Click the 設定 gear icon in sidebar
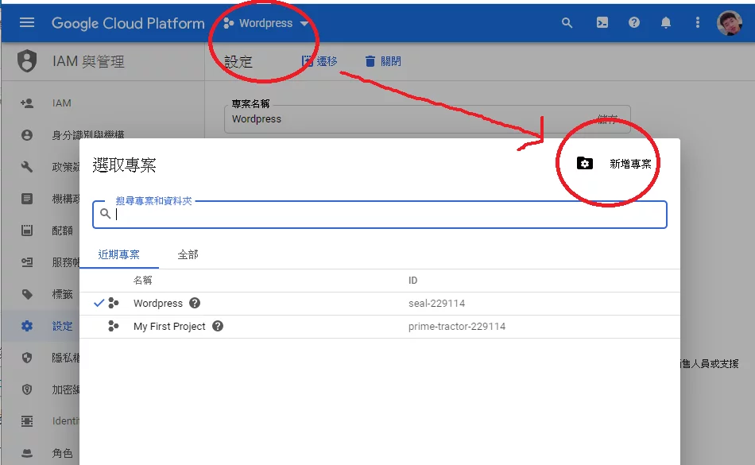The width and height of the screenshot is (755, 465). 27,326
